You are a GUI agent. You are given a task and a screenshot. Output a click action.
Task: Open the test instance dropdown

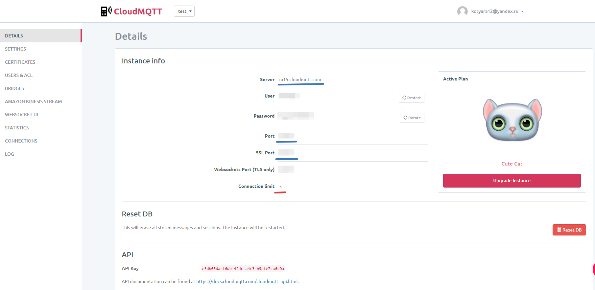(x=184, y=11)
